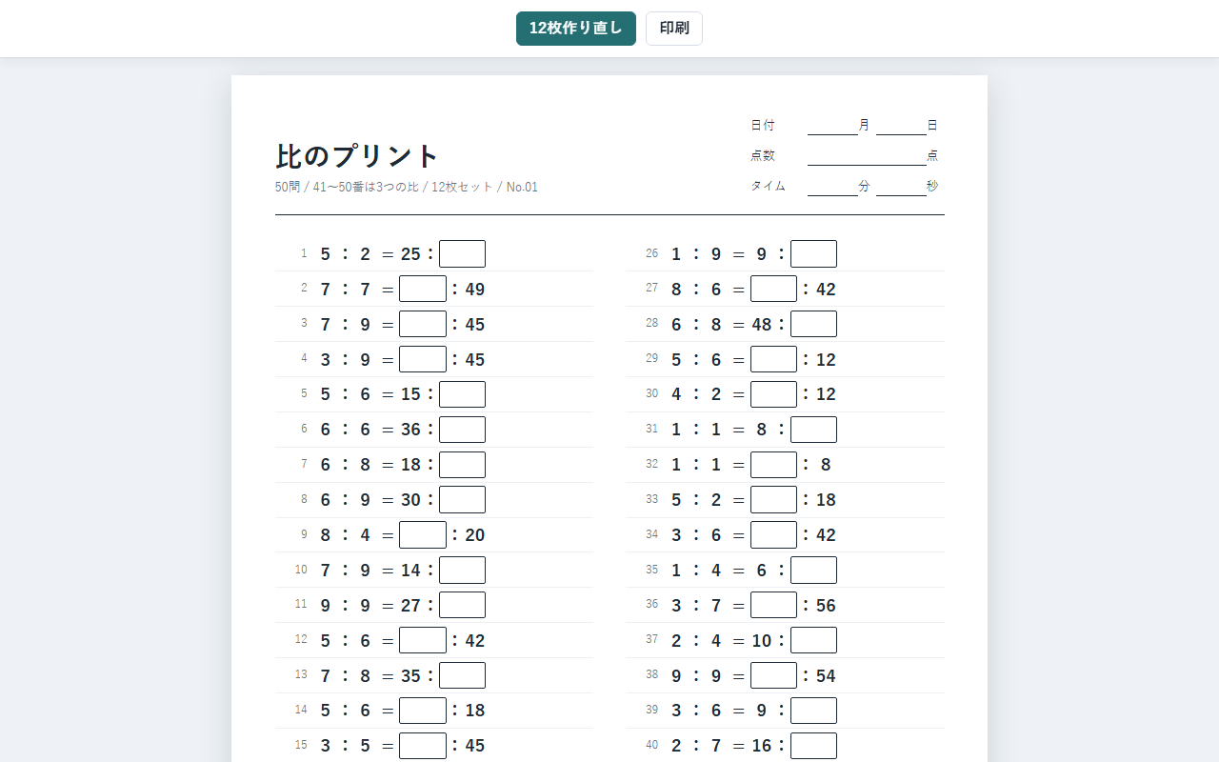Click answer box after 35: in problem 13
The width and height of the screenshot is (1219, 762).
pyautogui.click(x=462, y=675)
